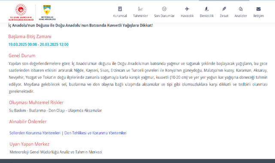Image resolution: width=275 pixels, height=163 pixels.
Task: Open the İletişim menu label
Action: (x=259, y=16)
